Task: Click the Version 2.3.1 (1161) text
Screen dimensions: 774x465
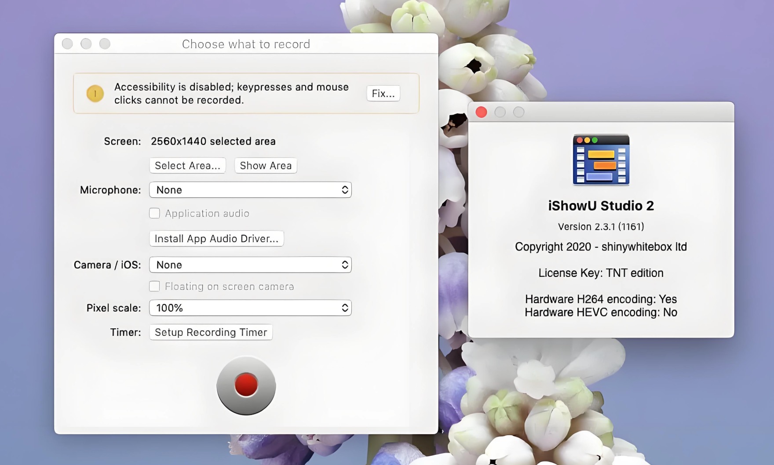Action: pos(601,226)
